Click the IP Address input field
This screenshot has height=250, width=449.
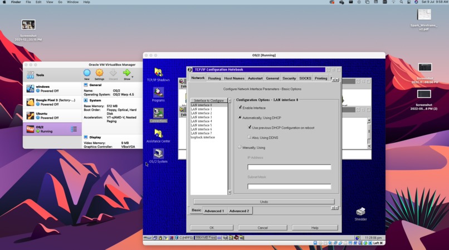click(289, 167)
